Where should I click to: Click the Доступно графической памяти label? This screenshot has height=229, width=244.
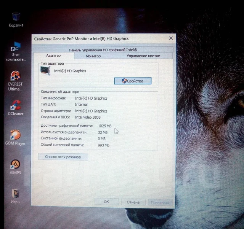67,126
